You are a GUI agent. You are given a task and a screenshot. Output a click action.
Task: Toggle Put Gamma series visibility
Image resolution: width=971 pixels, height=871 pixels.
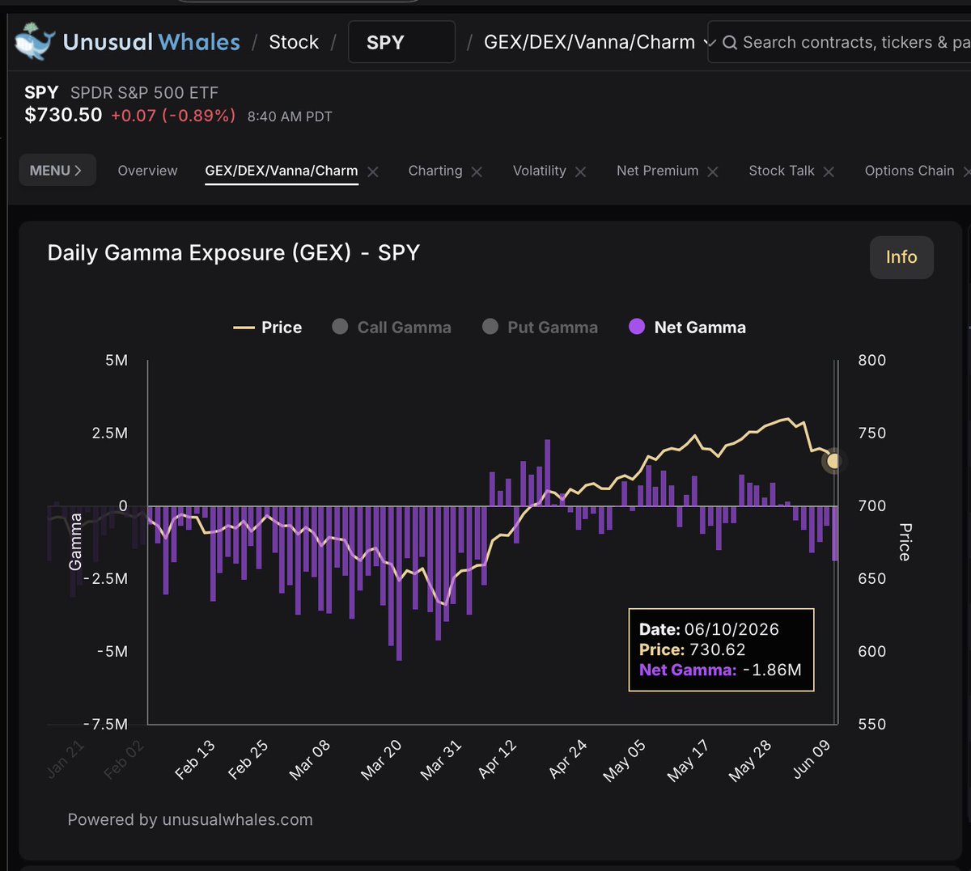tap(540, 327)
